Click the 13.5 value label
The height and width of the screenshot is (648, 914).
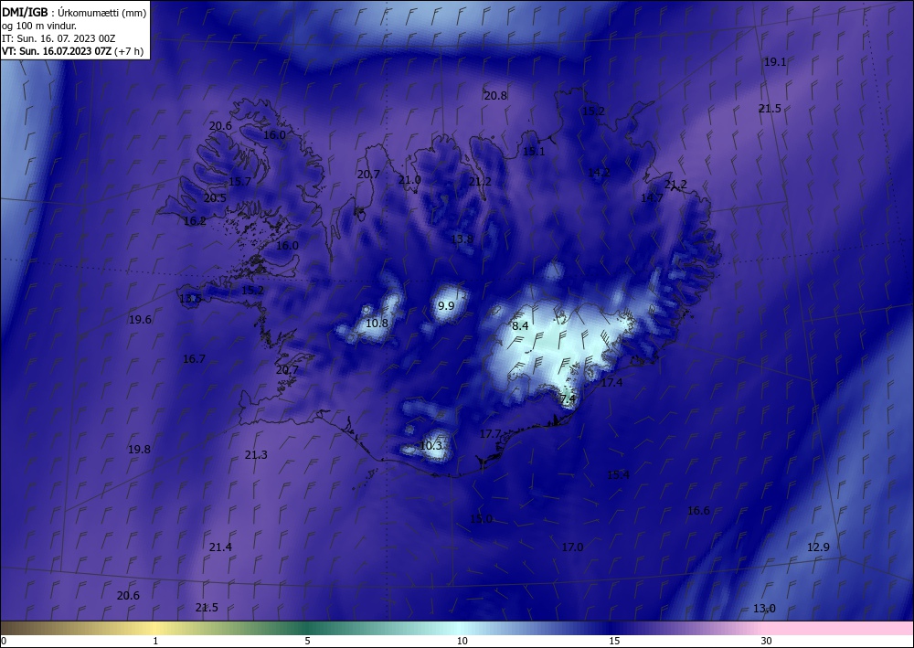tap(190, 299)
